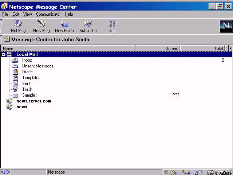The width and height of the screenshot is (233, 175).
Task: Click the Unread column header
Action: click(x=158, y=48)
